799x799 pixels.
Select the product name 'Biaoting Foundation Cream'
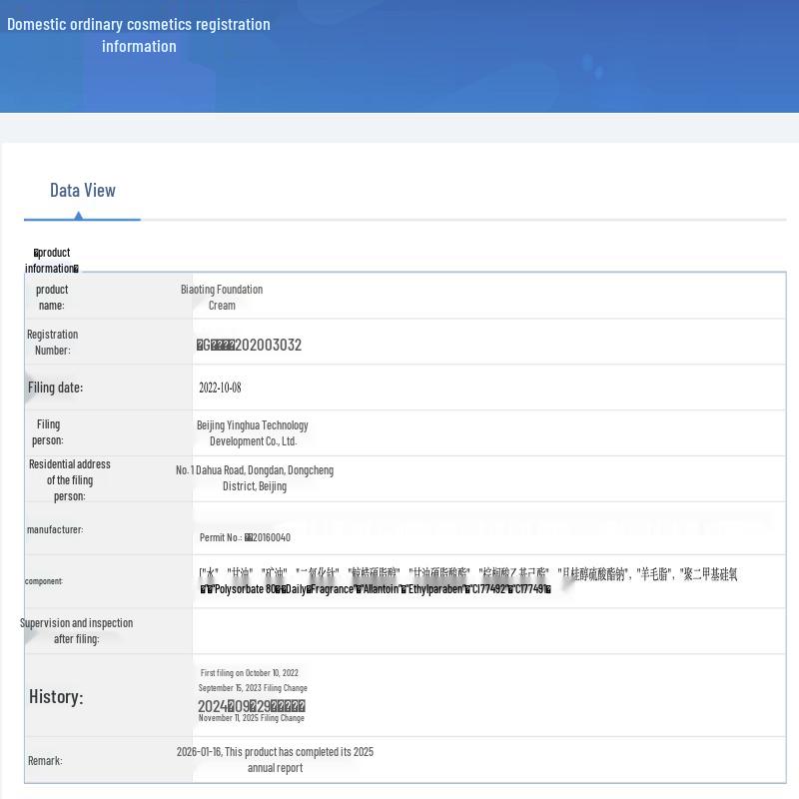pyautogui.click(x=222, y=297)
